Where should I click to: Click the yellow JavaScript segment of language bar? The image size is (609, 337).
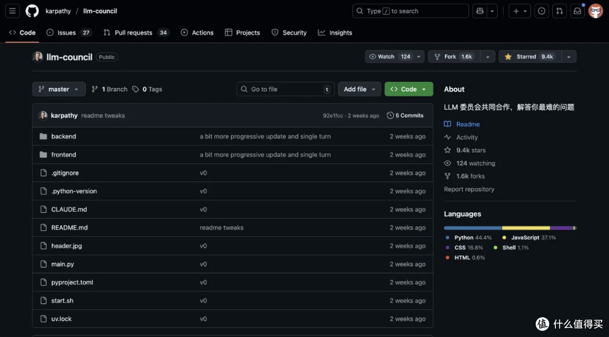coord(526,228)
